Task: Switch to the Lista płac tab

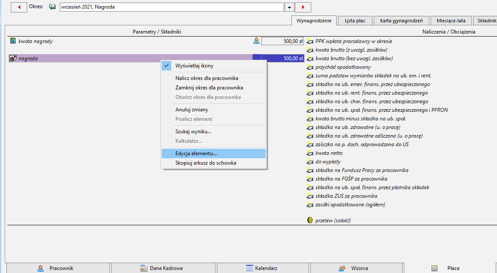Action: click(x=355, y=21)
